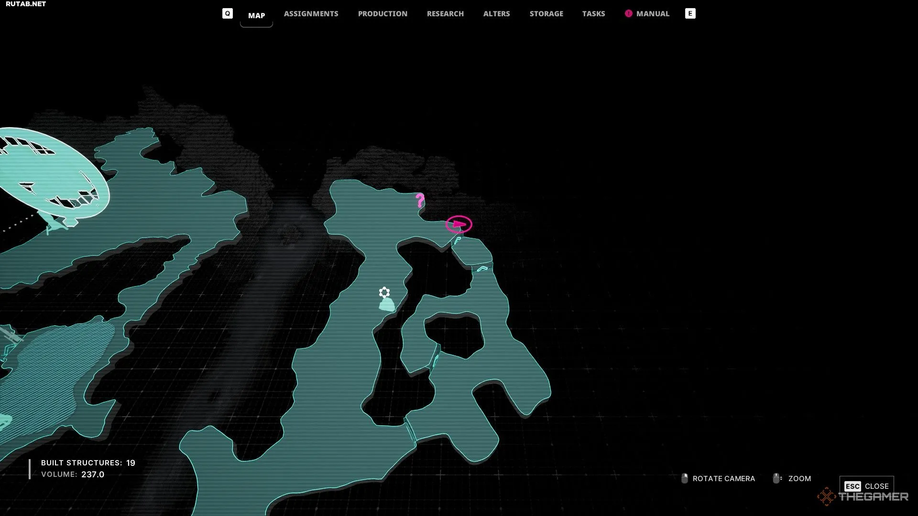The image size is (918, 516).
Task: Open the Alters tab
Action: pos(496,14)
